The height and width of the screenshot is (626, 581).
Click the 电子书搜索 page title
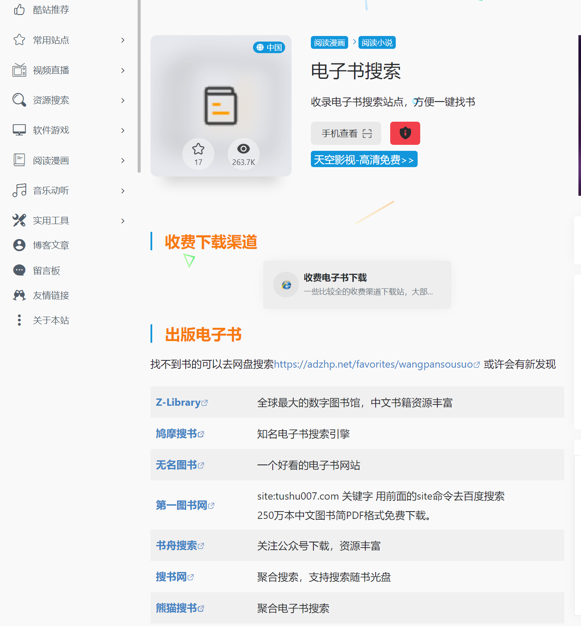356,71
